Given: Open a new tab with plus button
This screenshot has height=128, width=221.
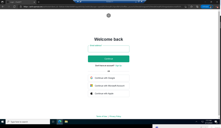Looking at the screenshot, I should tap(39, 2).
